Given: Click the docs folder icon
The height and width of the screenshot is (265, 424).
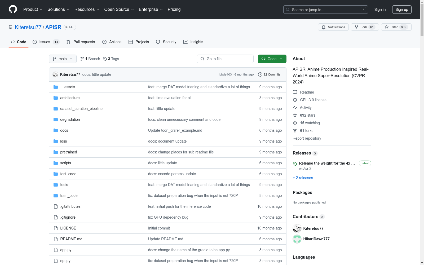Looking at the screenshot, I should (56, 130).
